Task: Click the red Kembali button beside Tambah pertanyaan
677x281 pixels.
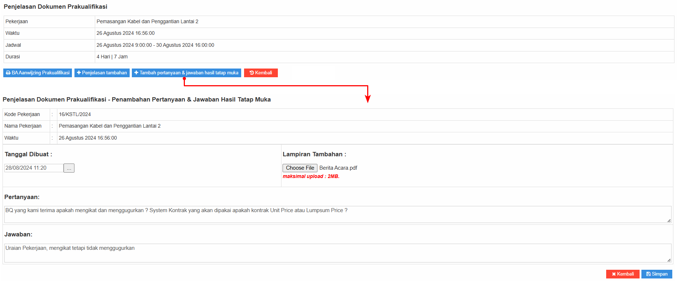Action: [261, 73]
